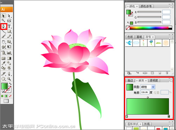Select the Gradient tool in toolbox
The height and width of the screenshot is (130, 176).
(x=9, y=58)
